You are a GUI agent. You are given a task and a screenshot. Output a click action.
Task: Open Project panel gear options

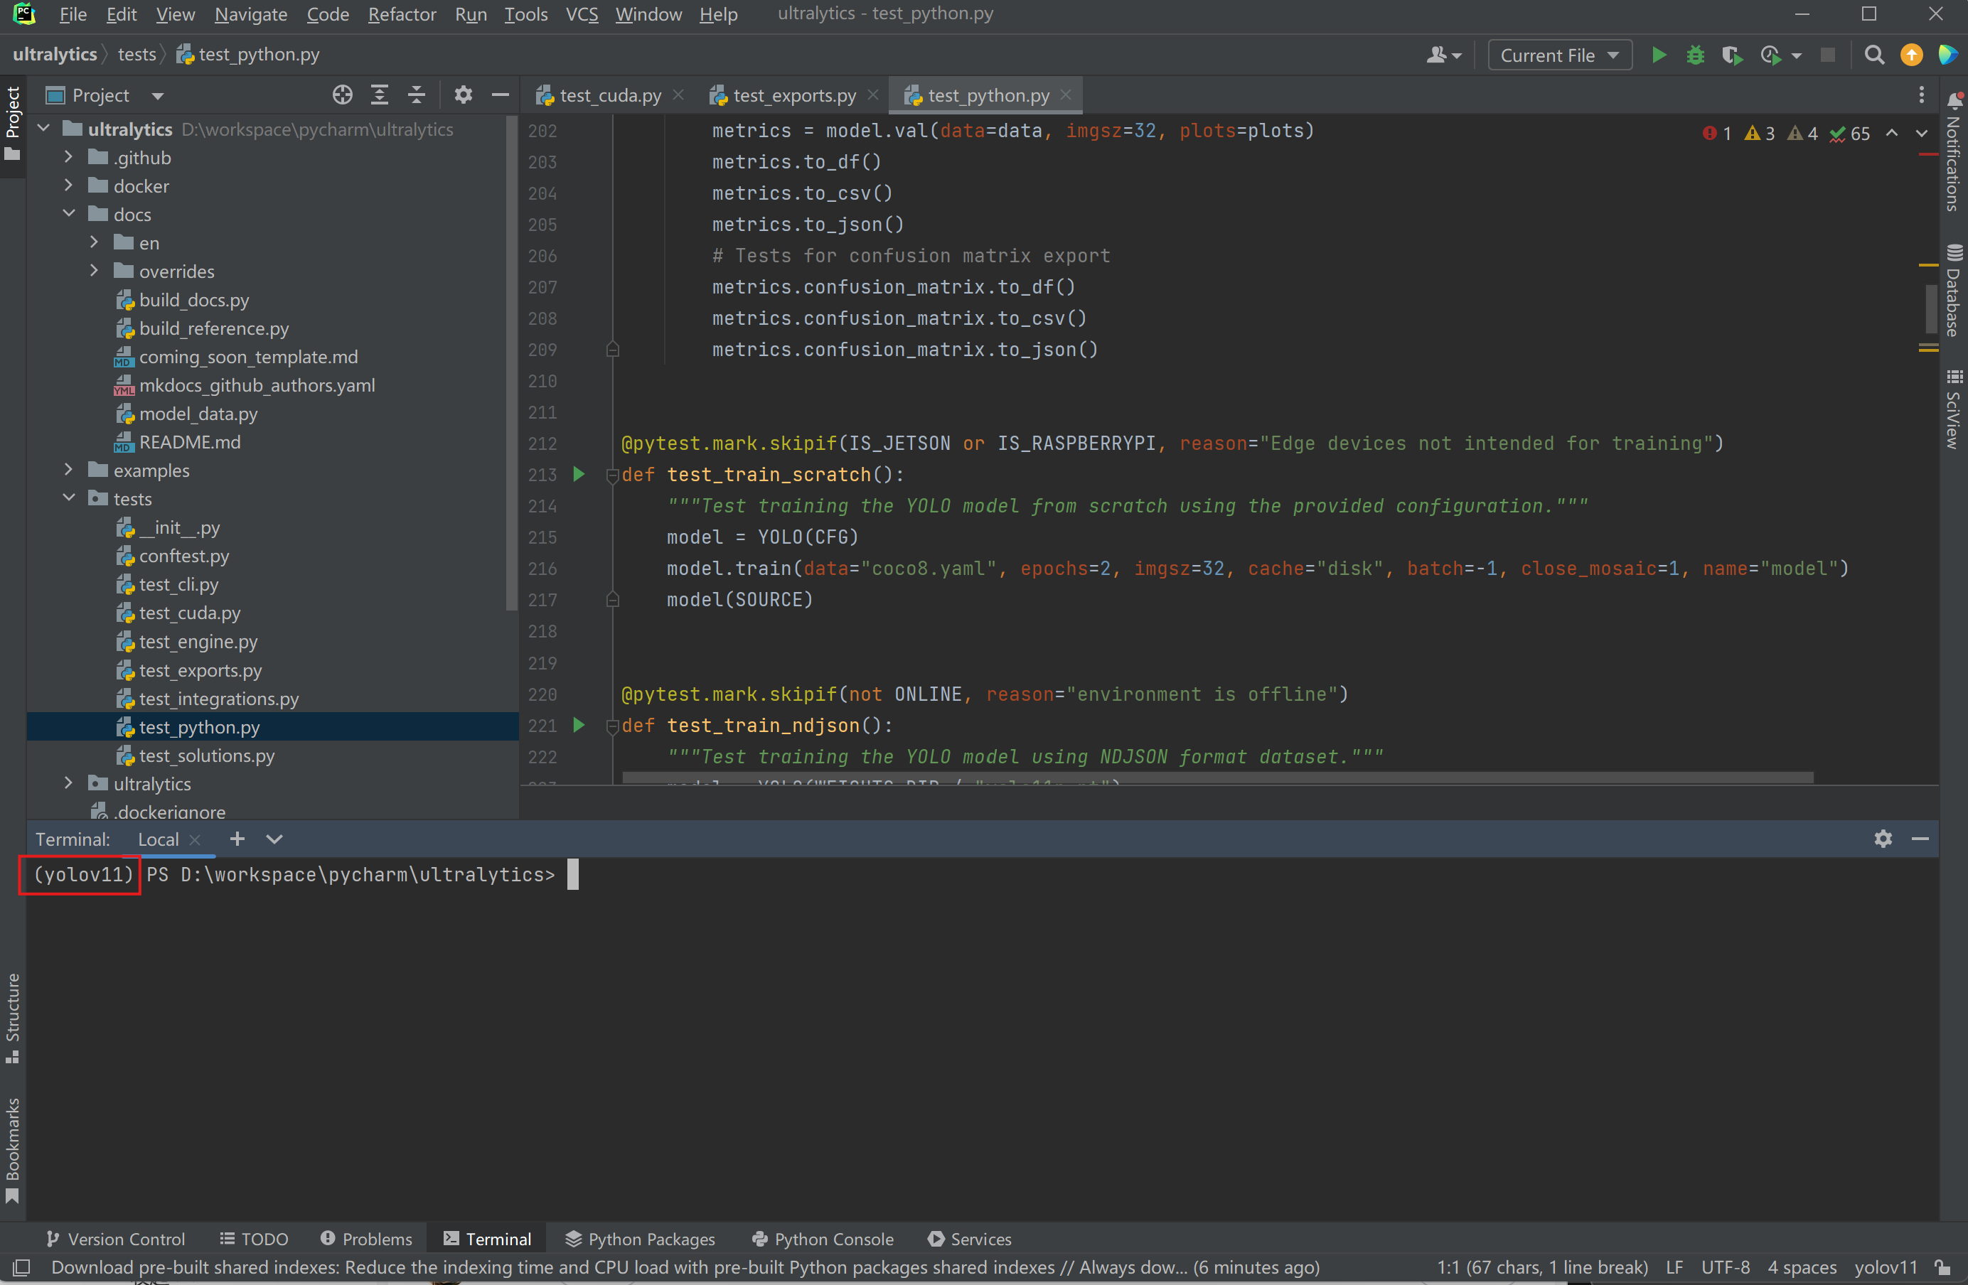463,95
